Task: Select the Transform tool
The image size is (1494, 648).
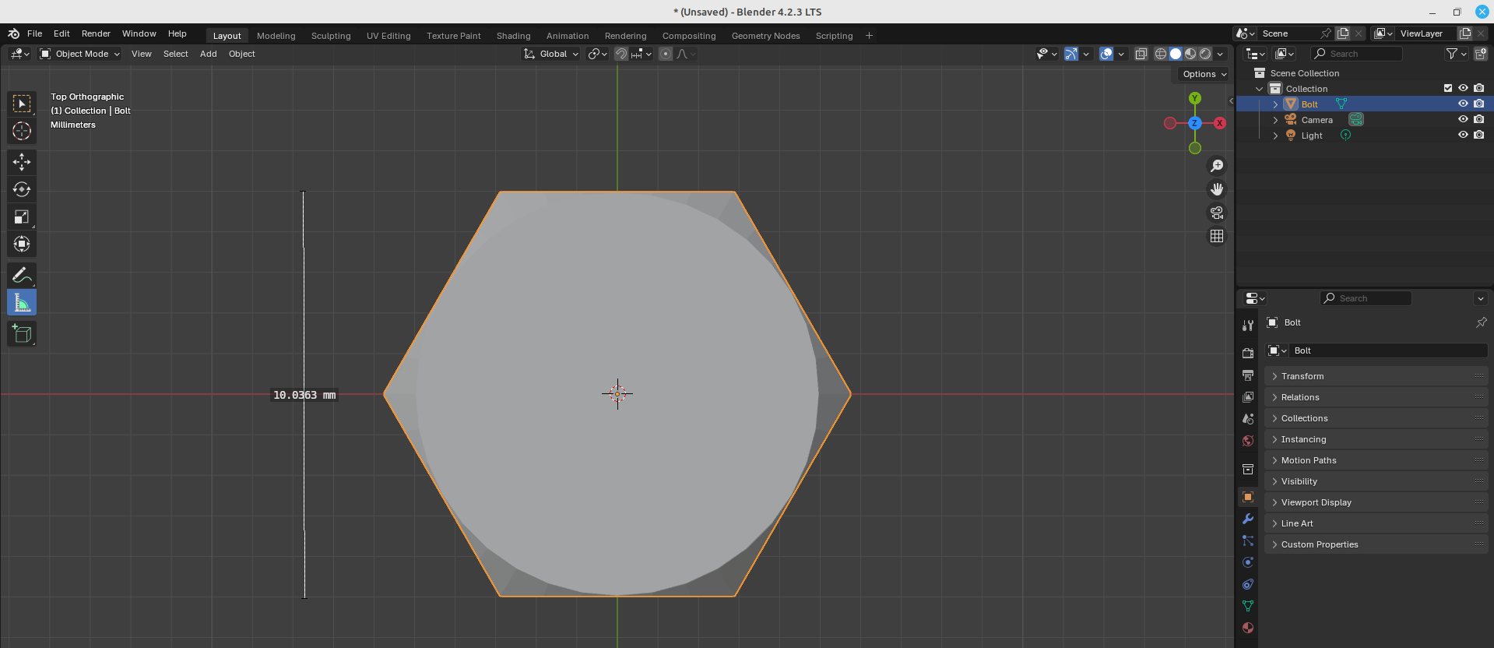Action: pyautogui.click(x=22, y=244)
